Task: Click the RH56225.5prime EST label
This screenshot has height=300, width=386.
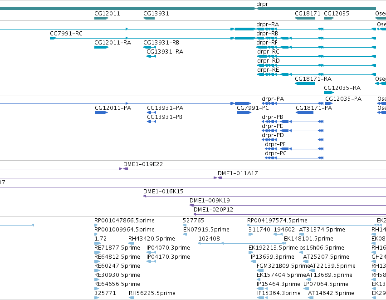Action: (x=152, y=293)
